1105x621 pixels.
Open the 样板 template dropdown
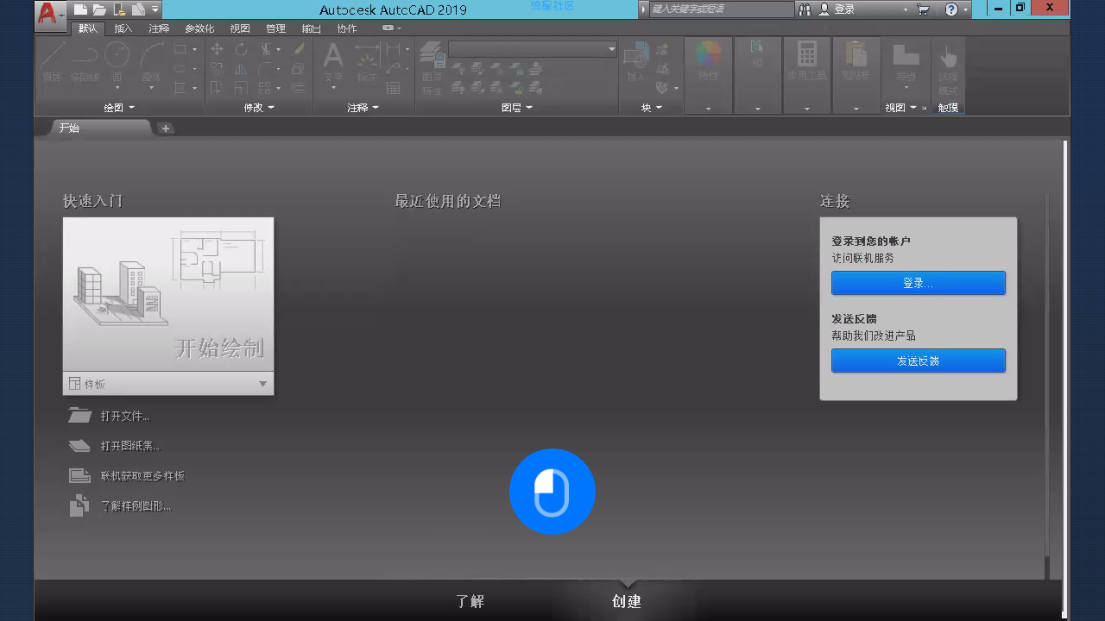click(262, 384)
